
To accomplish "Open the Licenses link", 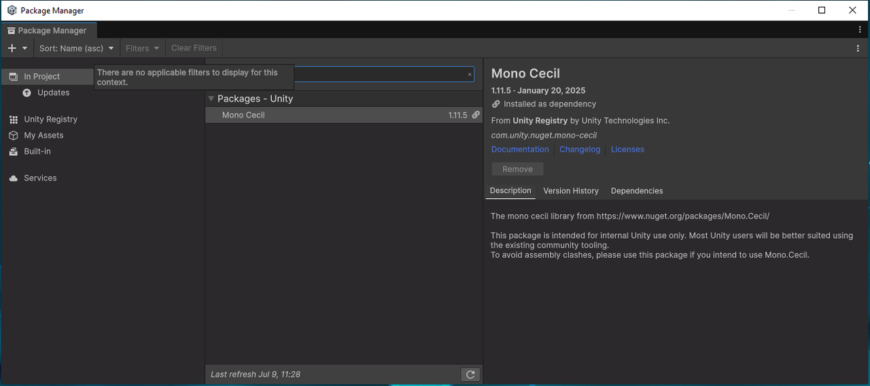I will pos(627,149).
